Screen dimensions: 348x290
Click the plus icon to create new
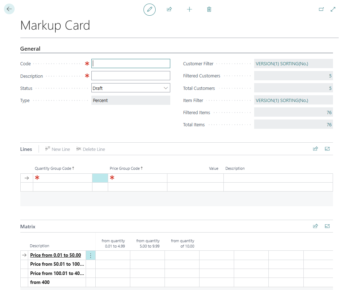pyautogui.click(x=190, y=9)
